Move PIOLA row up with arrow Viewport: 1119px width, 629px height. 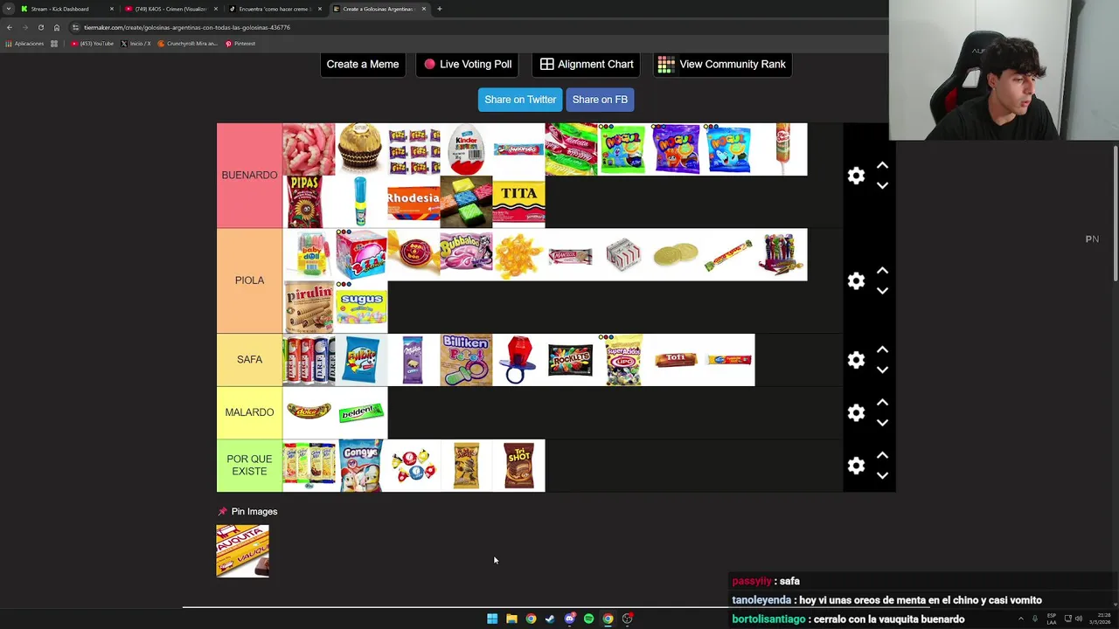882,270
